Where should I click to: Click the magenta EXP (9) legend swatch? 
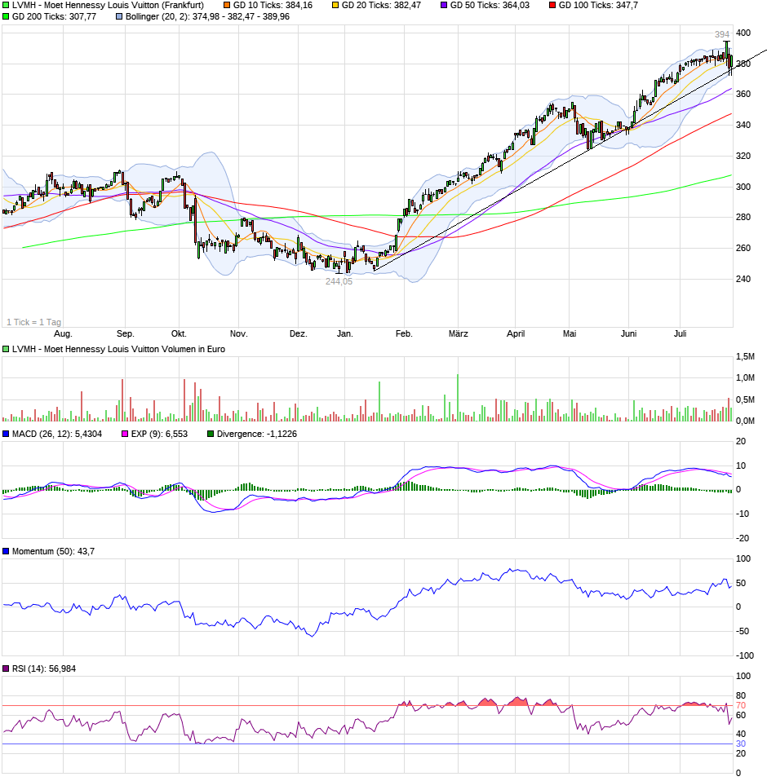[x=125, y=434]
